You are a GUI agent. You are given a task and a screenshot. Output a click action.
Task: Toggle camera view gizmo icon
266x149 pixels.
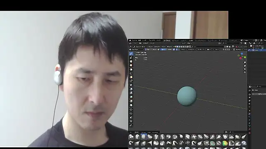coord(245,69)
